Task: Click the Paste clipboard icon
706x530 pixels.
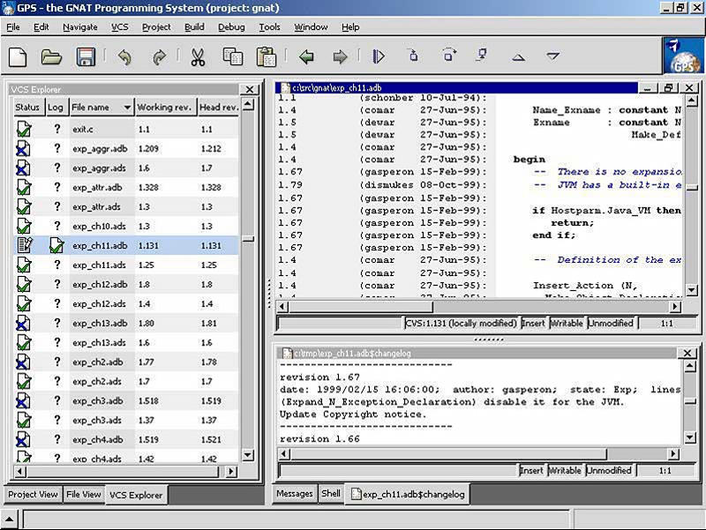Action: (266, 57)
